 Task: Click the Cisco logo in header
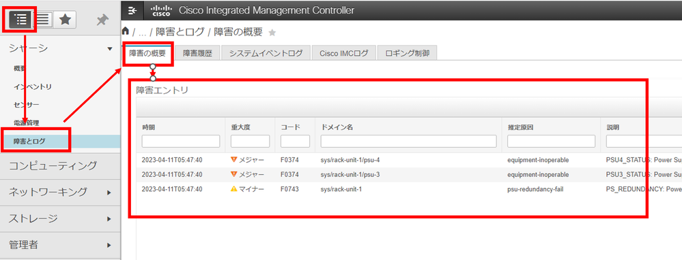click(x=161, y=10)
